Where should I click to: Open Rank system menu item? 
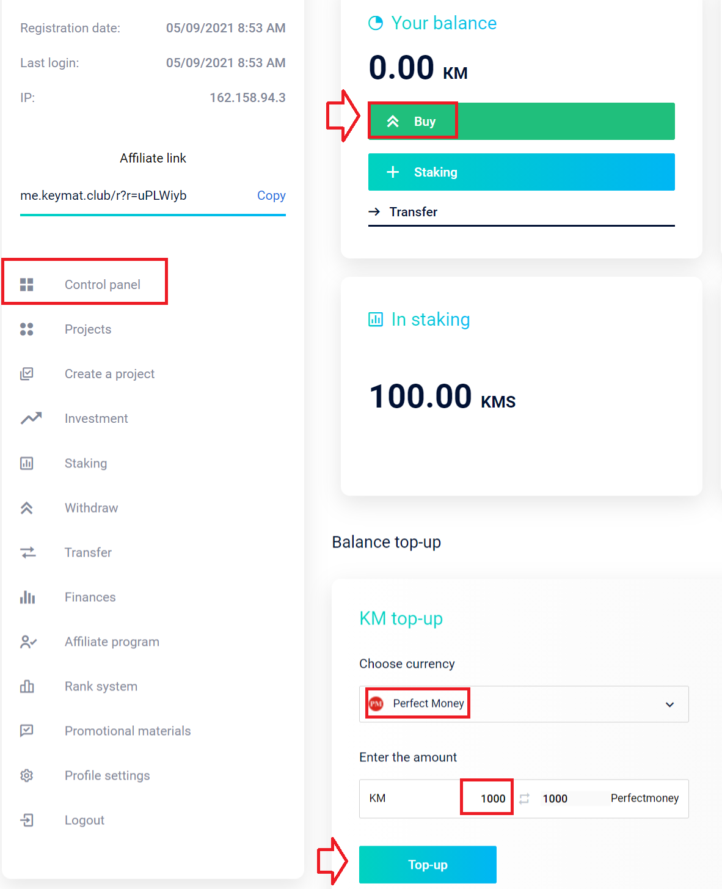pyautogui.click(x=101, y=686)
